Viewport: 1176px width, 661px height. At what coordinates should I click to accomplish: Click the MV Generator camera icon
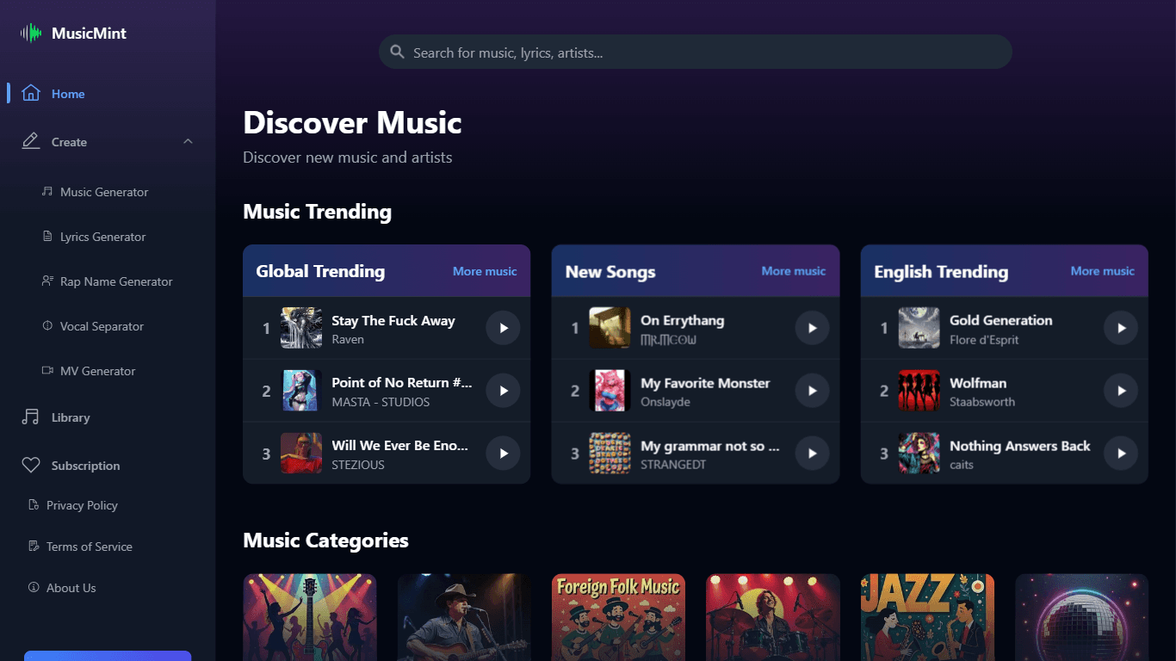47,370
